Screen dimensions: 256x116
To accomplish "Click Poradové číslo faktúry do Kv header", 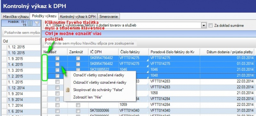I will point(174,52).
